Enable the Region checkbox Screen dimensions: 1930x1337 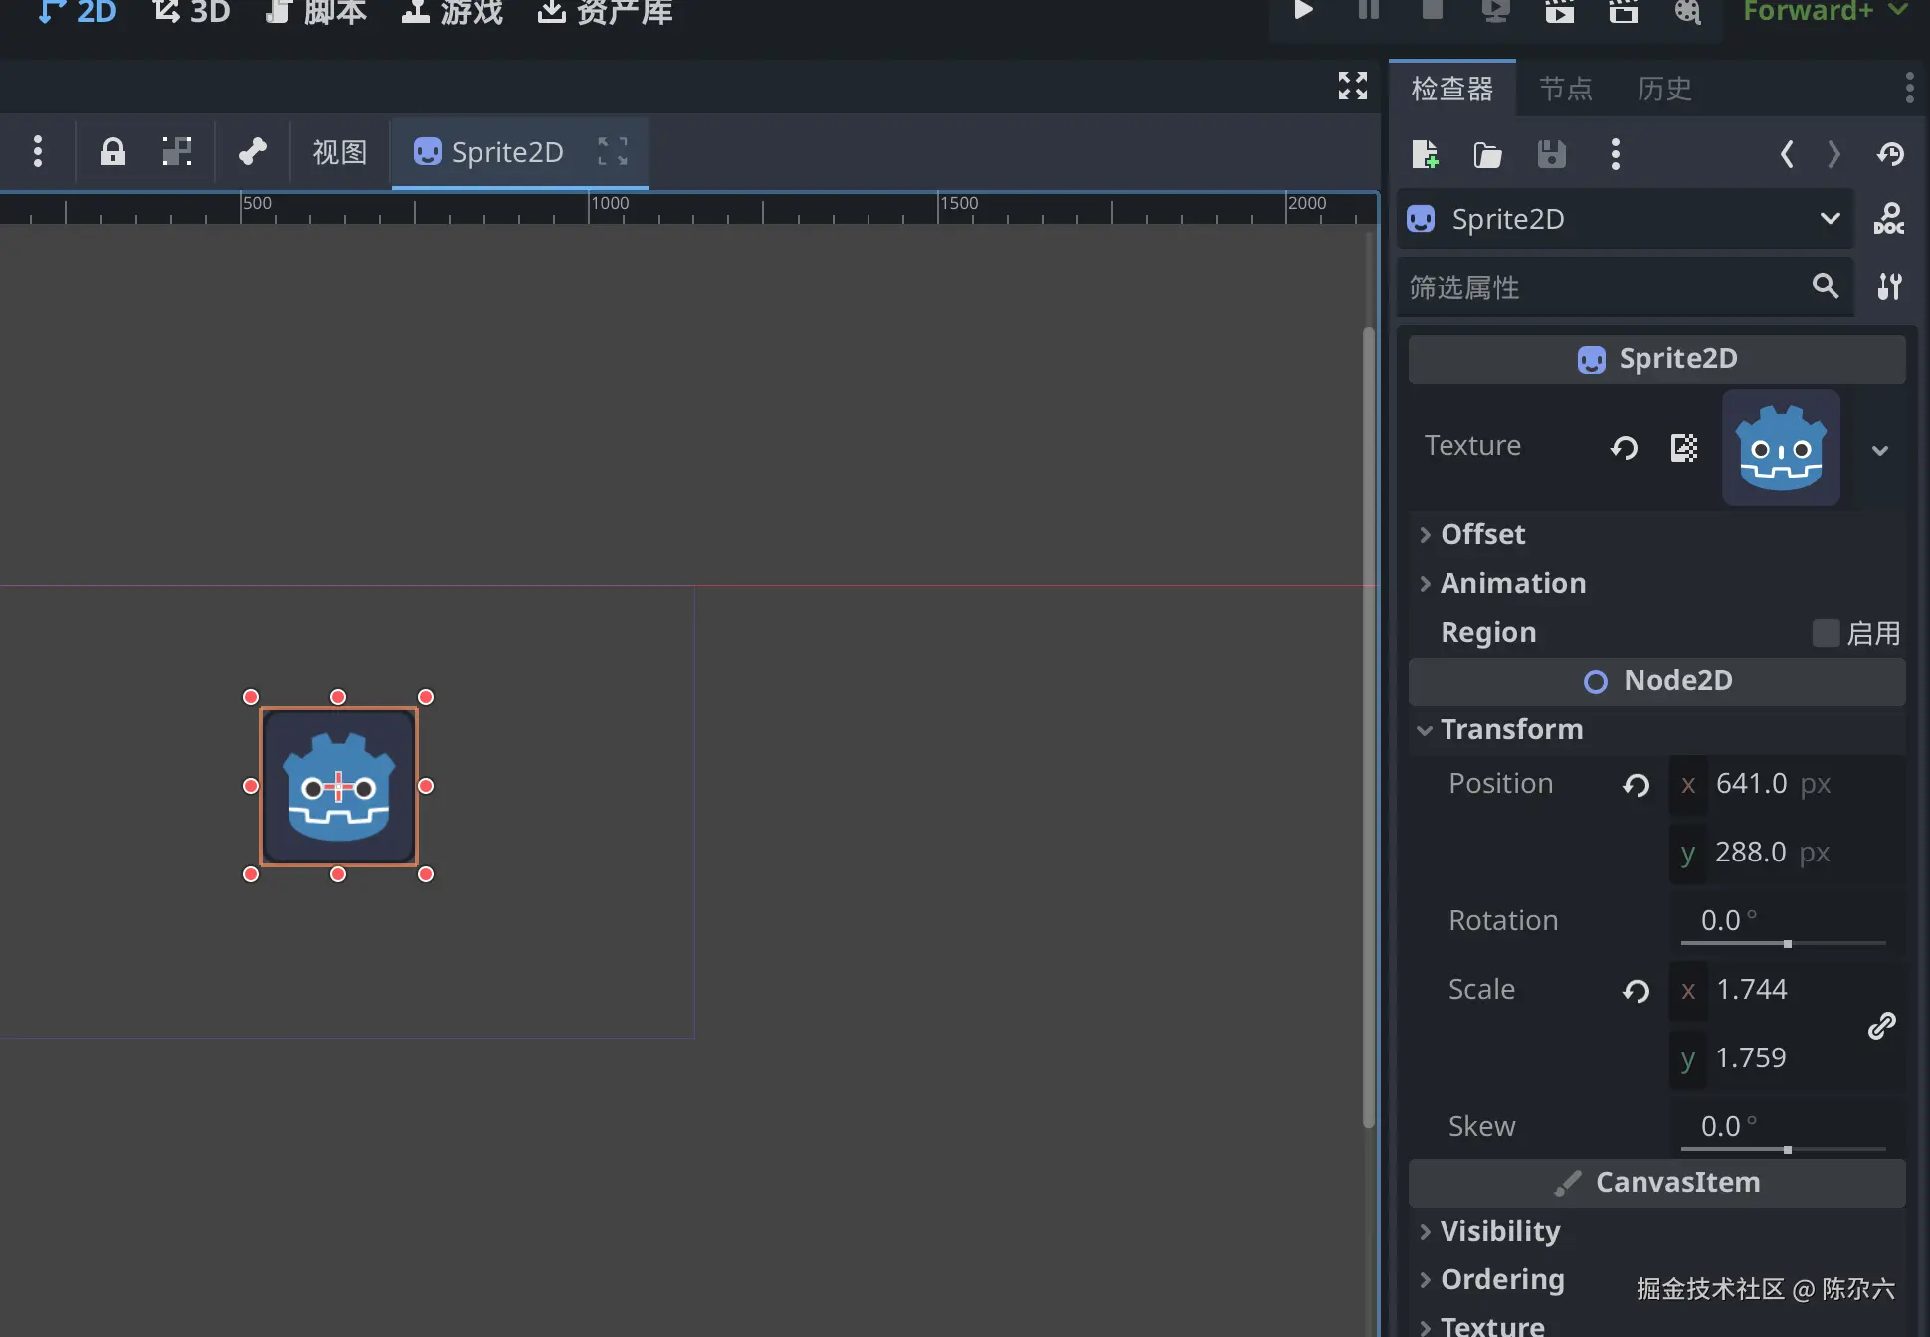[1826, 633]
